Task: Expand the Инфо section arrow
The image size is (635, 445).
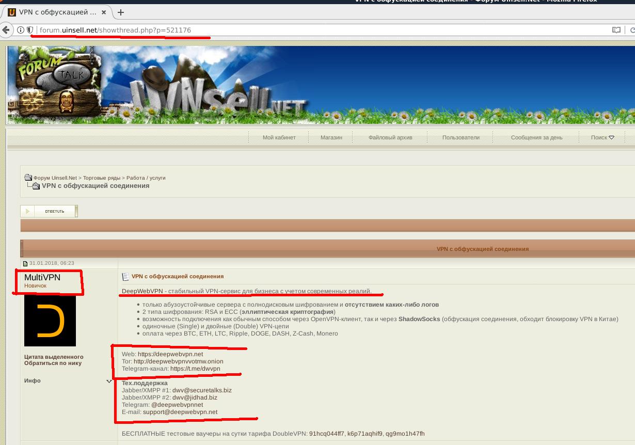Action: [x=109, y=381]
